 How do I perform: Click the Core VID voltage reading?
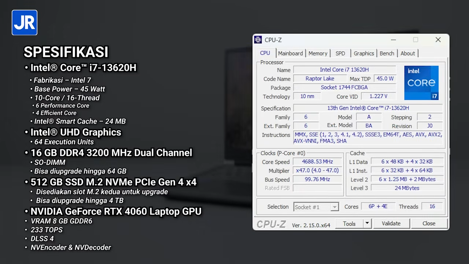coord(378,96)
